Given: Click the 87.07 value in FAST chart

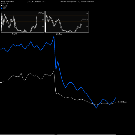Looking at the screenshot, I should pyautogui.click(x=40, y=13).
